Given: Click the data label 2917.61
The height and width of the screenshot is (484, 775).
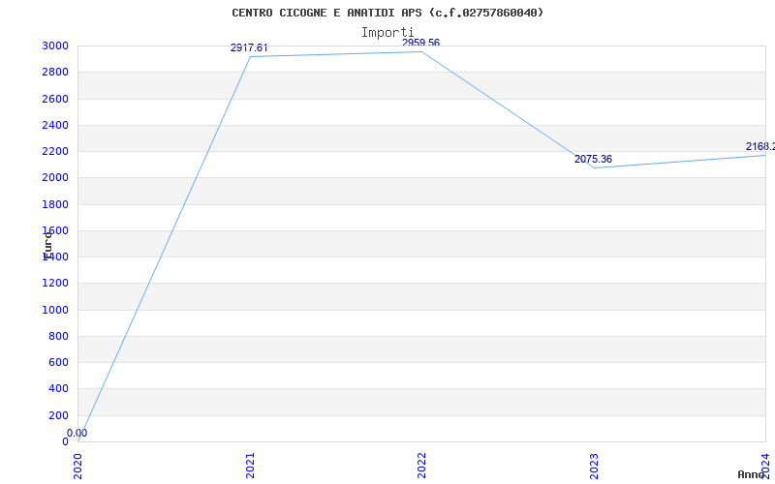Looking at the screenshot, I should tap(249, 47).
